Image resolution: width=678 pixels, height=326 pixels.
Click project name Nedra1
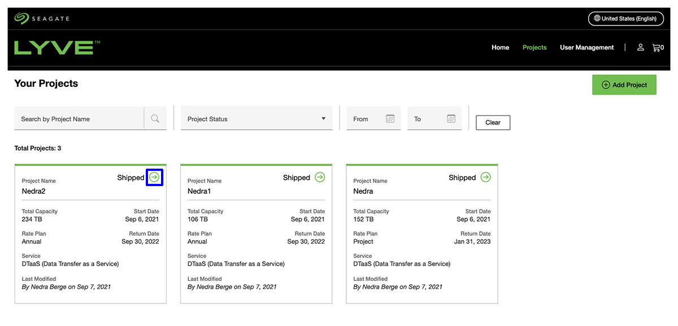(199, 191)
